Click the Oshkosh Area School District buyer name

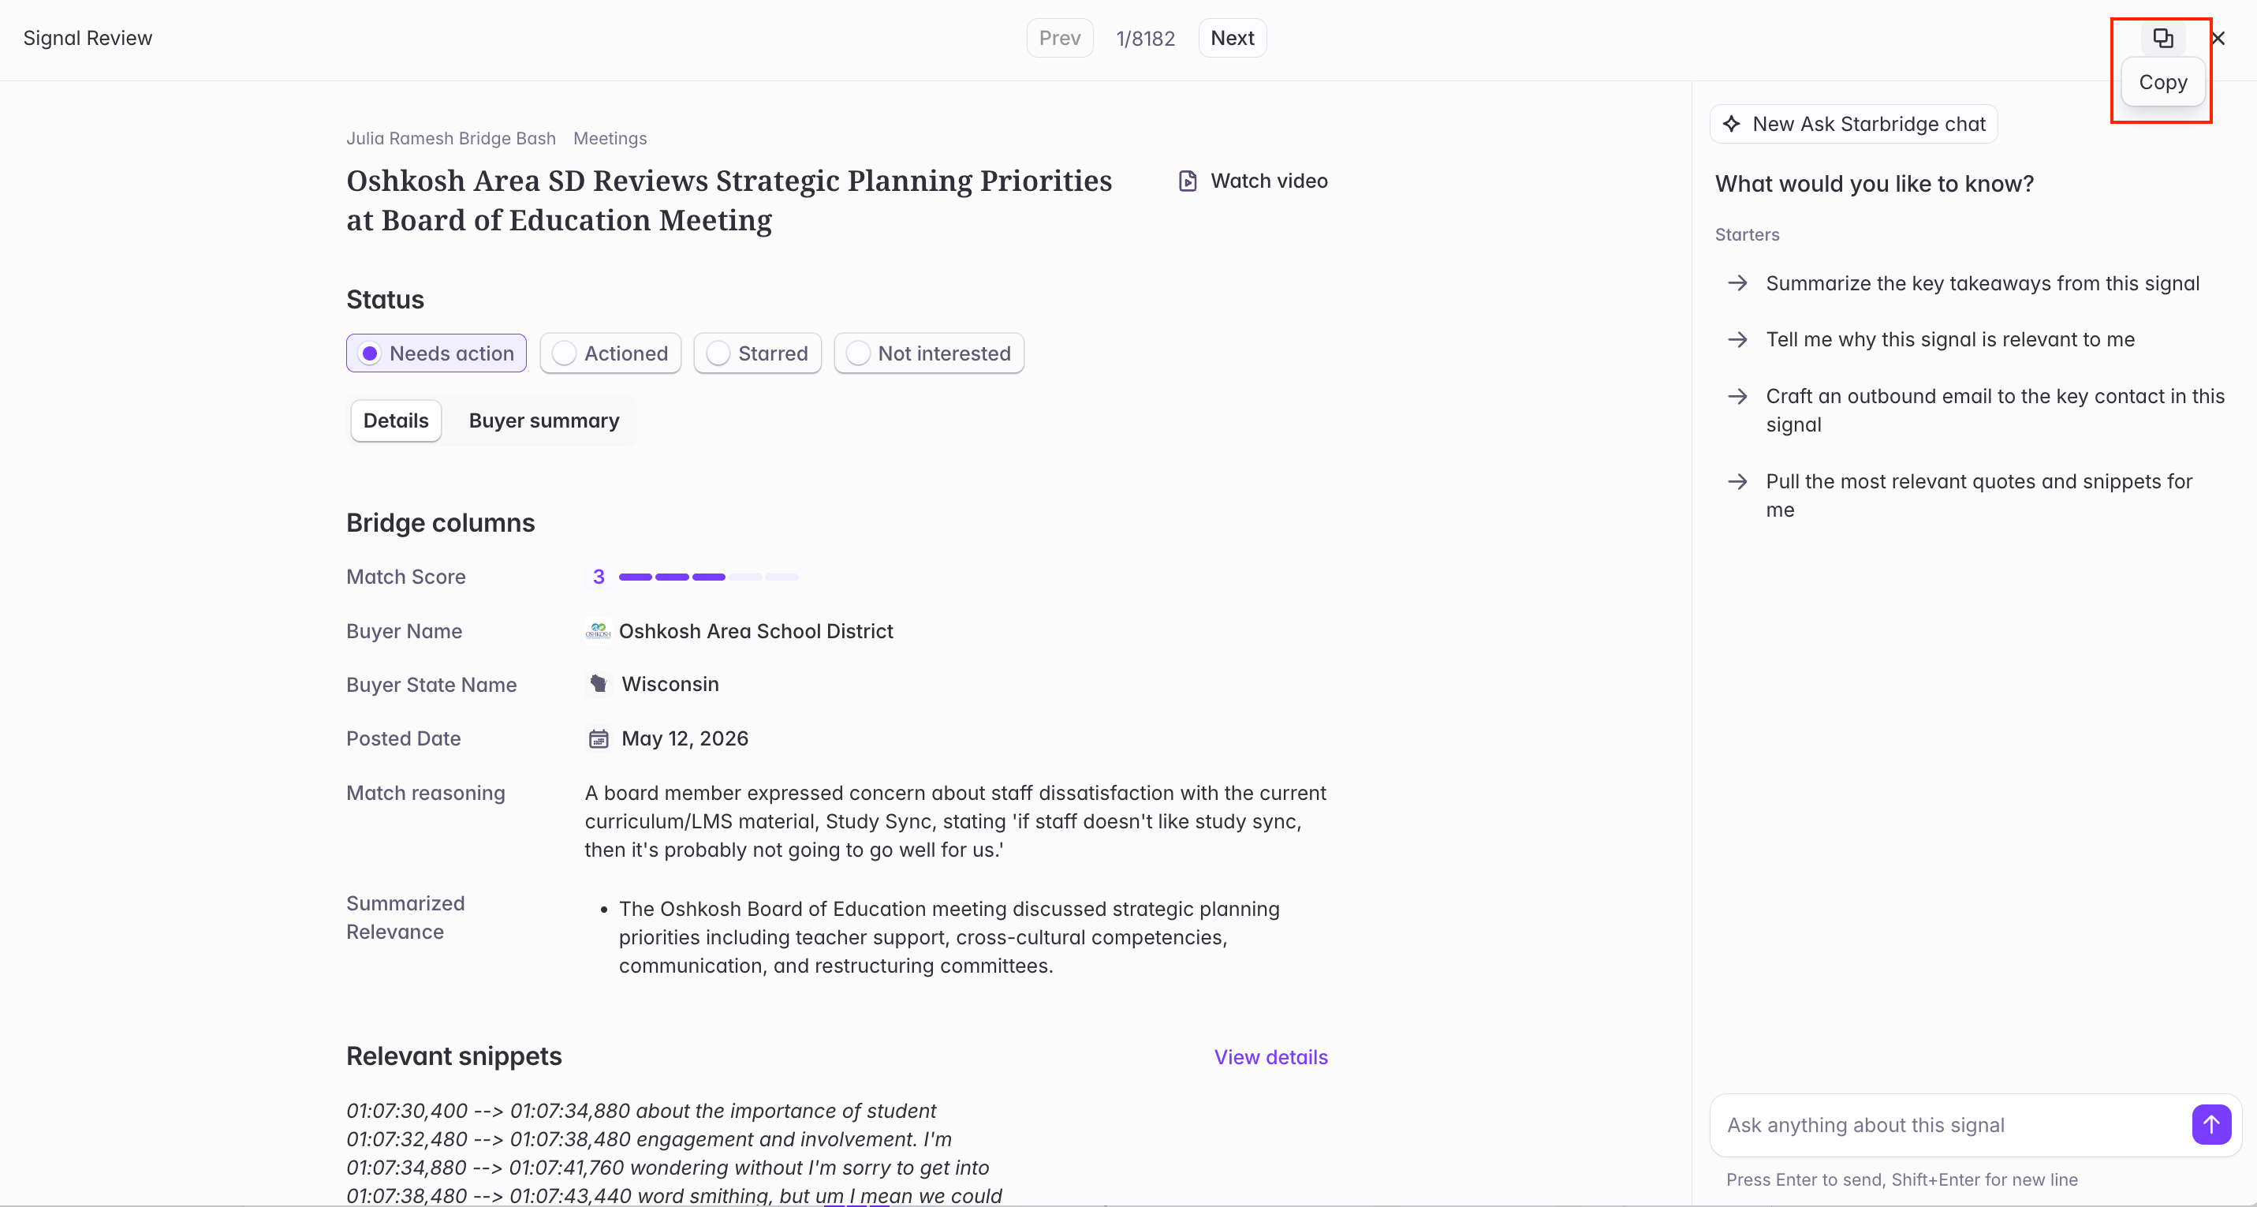coord(755,631)
